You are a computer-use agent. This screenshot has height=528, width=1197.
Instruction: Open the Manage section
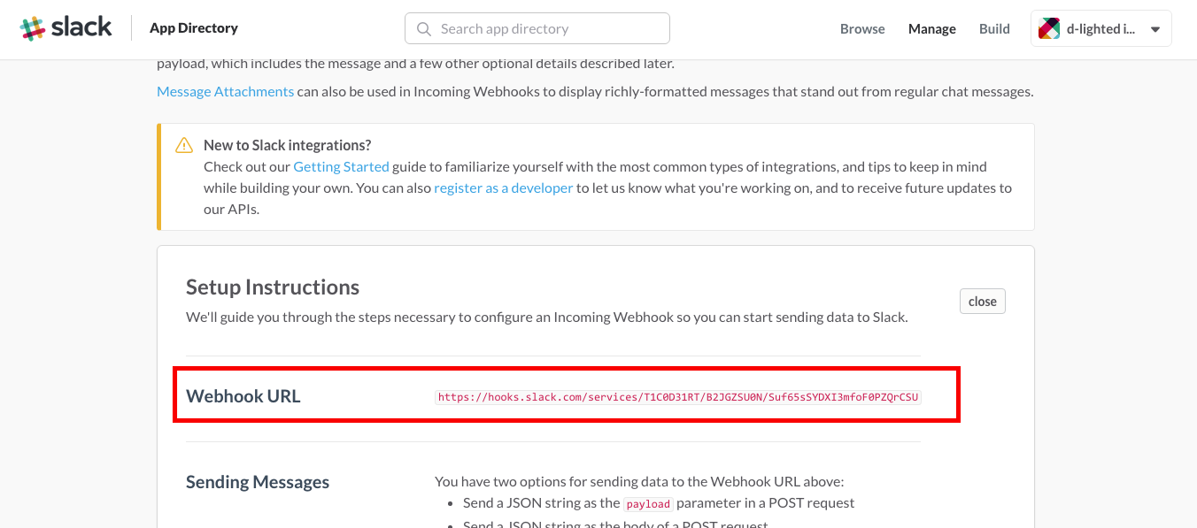coord(931,29)
